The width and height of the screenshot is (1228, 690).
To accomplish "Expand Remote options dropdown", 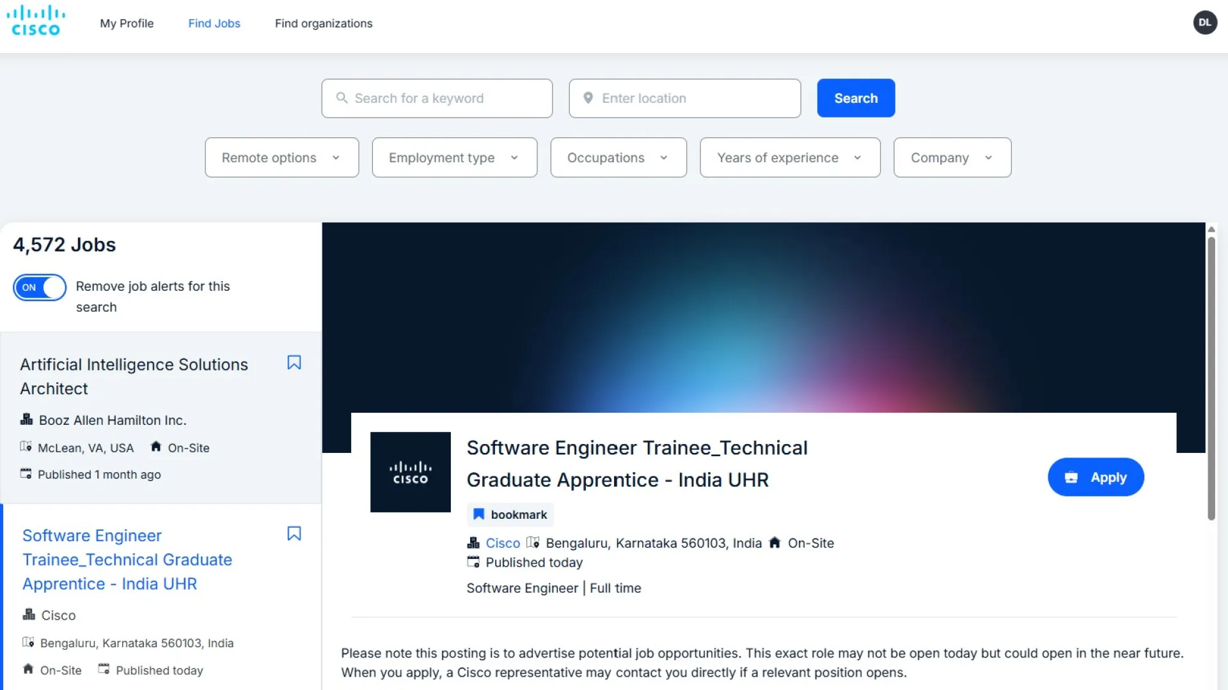I will click(281, 157).
